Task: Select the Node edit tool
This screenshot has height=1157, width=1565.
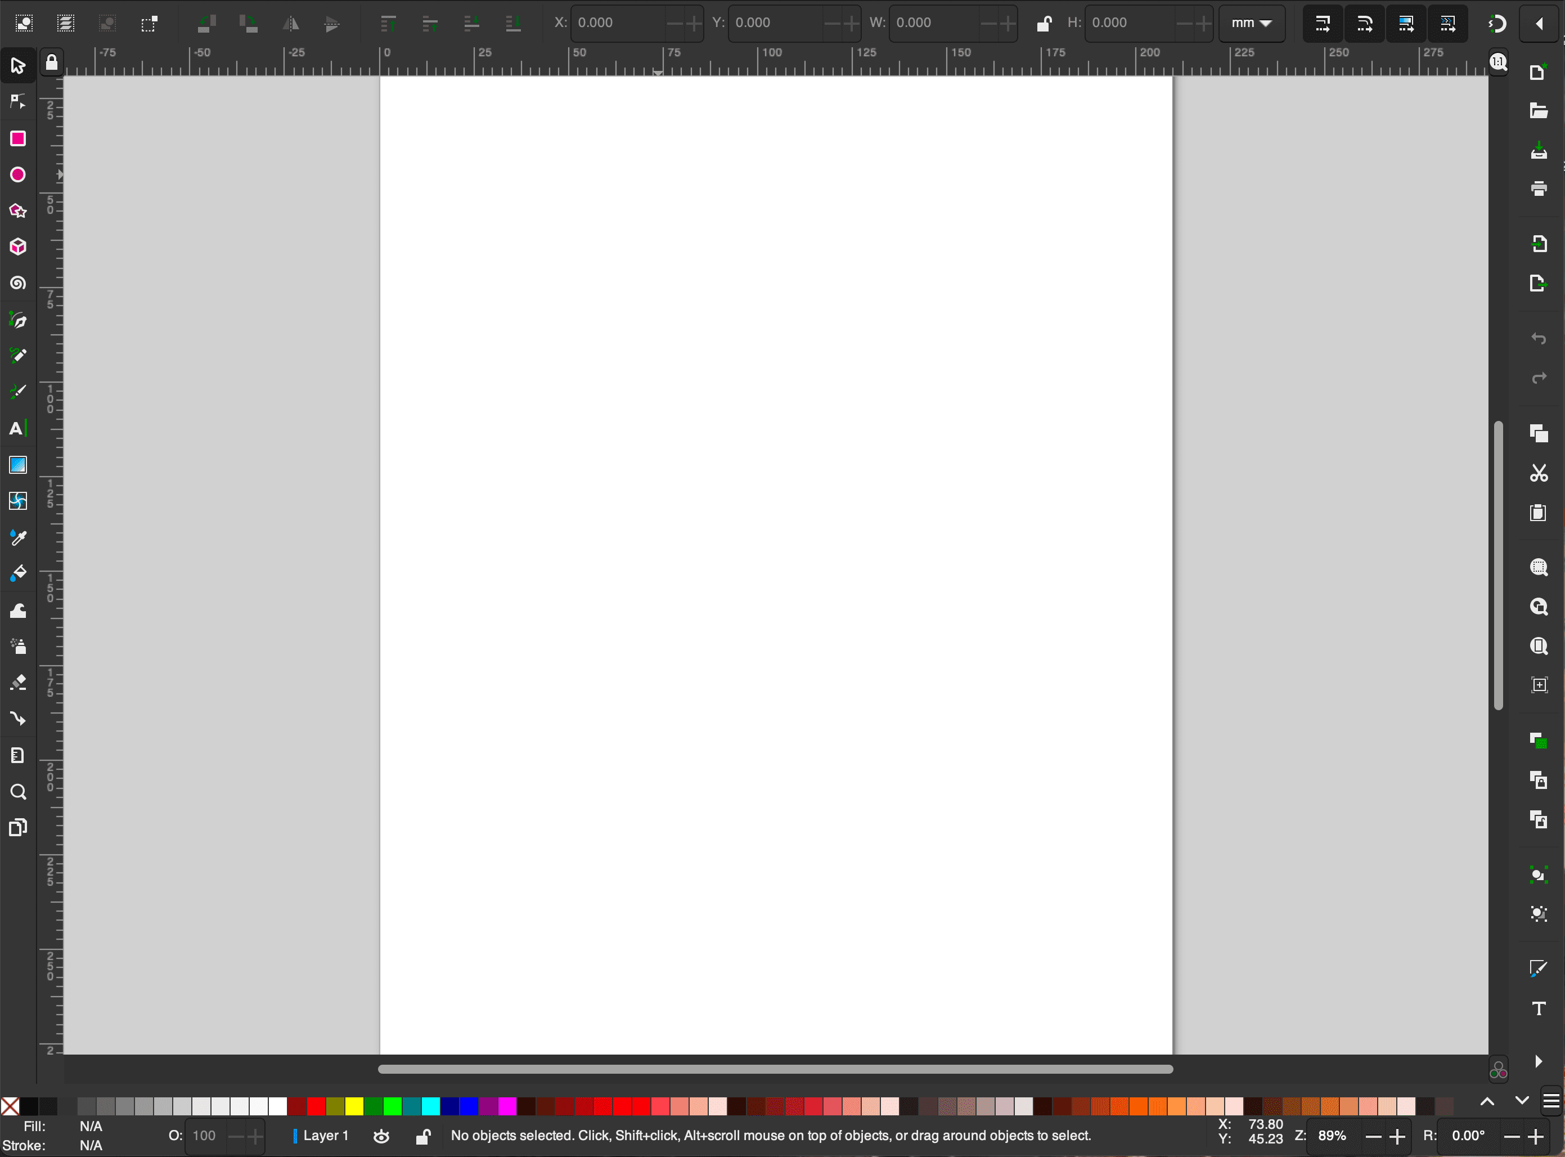Action: (18, 102)
